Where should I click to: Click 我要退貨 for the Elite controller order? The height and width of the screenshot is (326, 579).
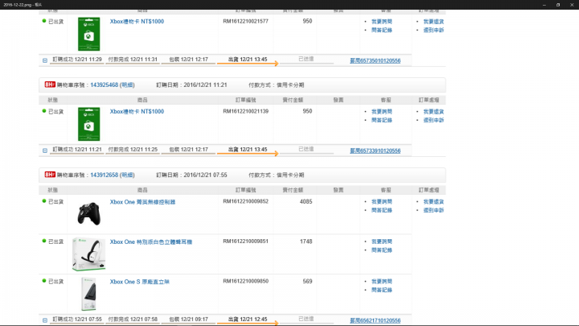pyautogui.click(x=433, y=201)
